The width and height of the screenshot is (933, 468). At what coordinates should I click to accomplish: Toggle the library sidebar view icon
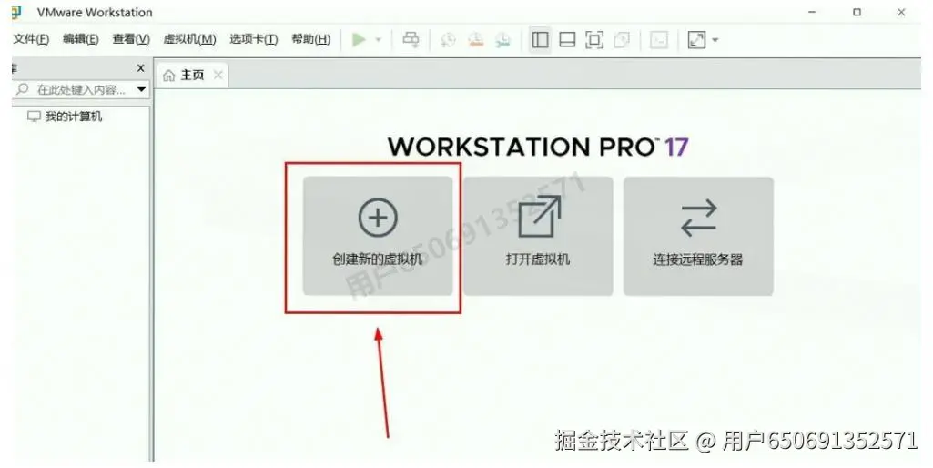coord(541,40)
